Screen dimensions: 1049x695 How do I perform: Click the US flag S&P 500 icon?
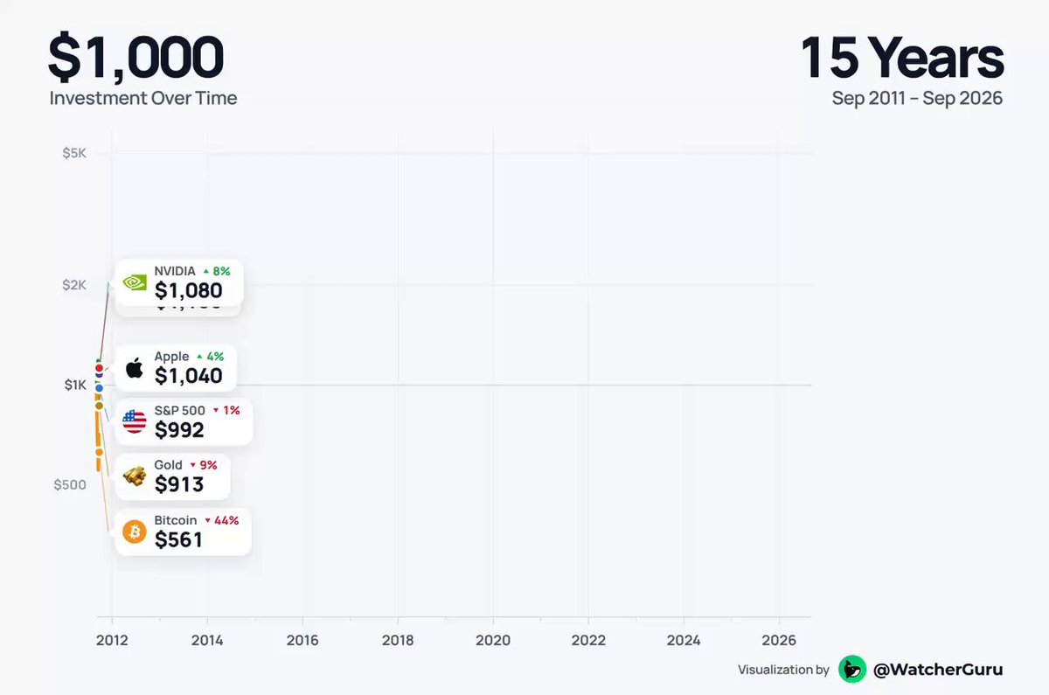[x=135, y=421]
